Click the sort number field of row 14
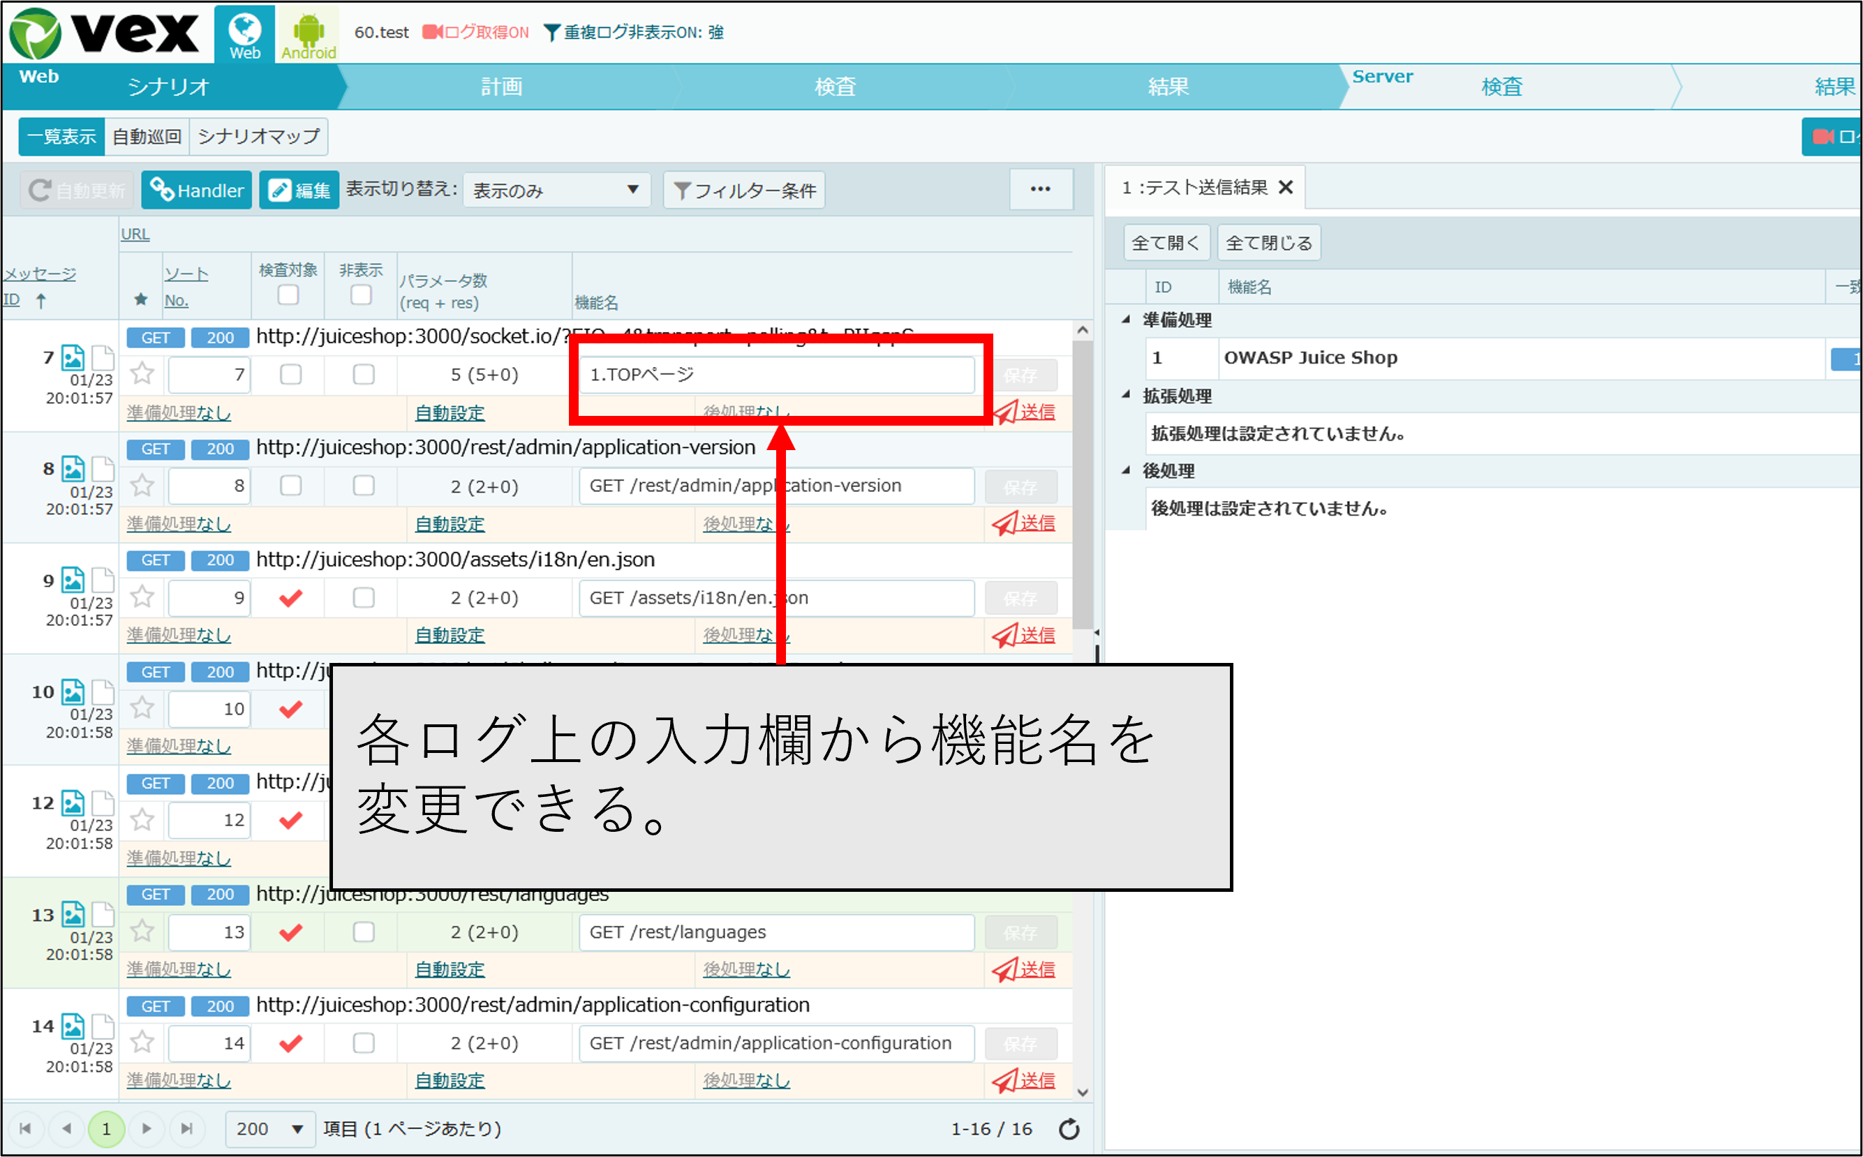Image resolution: width=1863 pixels, height=1157 pixels. coord(209,1043)
